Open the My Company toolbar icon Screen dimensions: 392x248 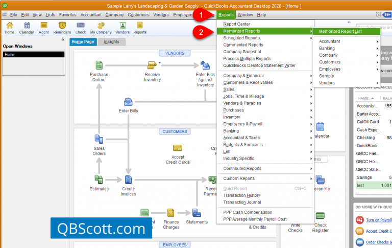[x=101, y=28]
